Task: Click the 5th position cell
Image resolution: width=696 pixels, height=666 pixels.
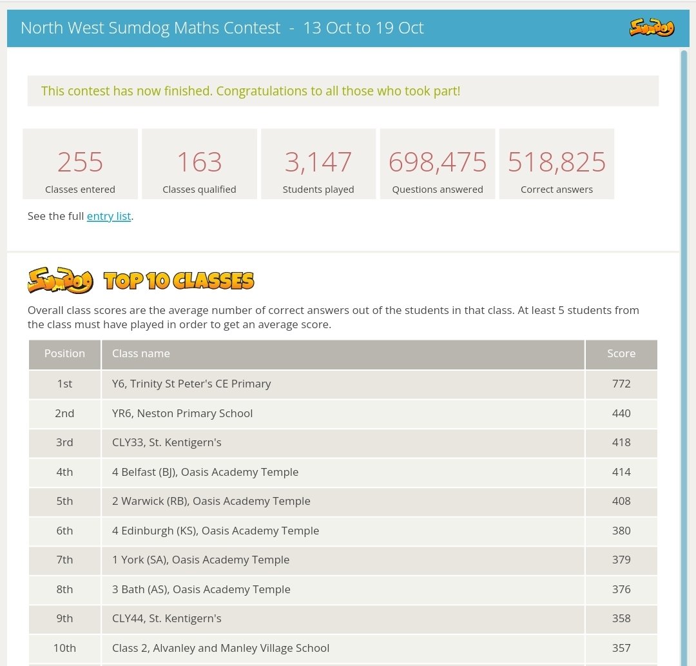Action: tap(65, 502)
